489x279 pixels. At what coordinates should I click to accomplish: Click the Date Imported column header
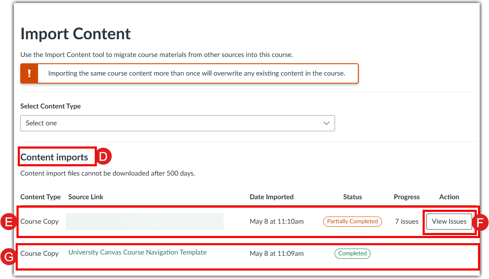(x=272, y=197)
